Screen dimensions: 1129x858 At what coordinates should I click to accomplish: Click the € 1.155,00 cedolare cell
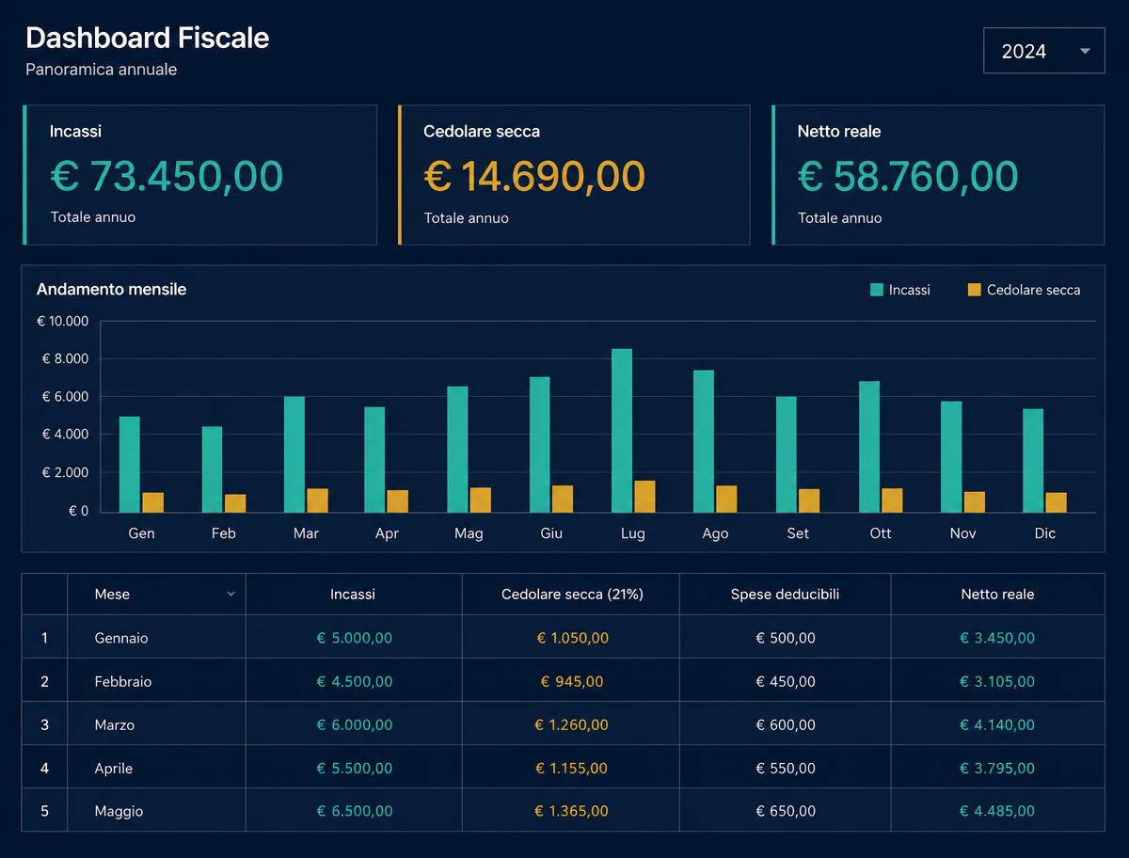point(572,768)
